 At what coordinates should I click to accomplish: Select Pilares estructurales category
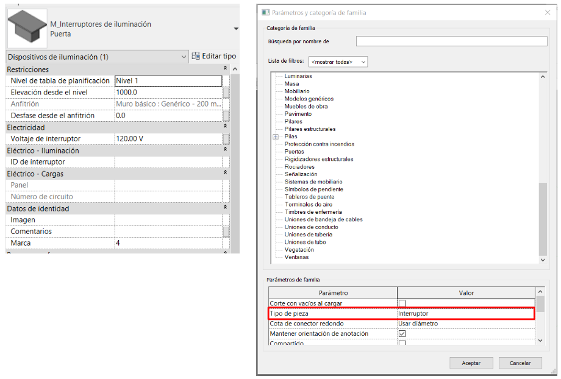pyautogui.click(x=310, y=129)
